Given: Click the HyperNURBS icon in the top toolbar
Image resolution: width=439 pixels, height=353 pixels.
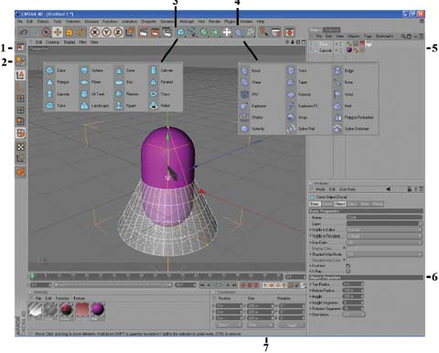Looking at the screenshot, I should pyautogui.click(x=204, y=32).
